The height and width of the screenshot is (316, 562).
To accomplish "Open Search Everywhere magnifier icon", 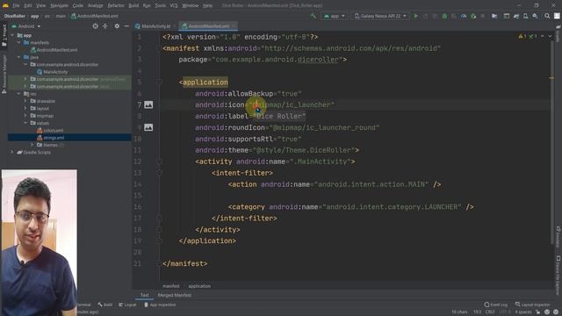I will coord(547,16).
